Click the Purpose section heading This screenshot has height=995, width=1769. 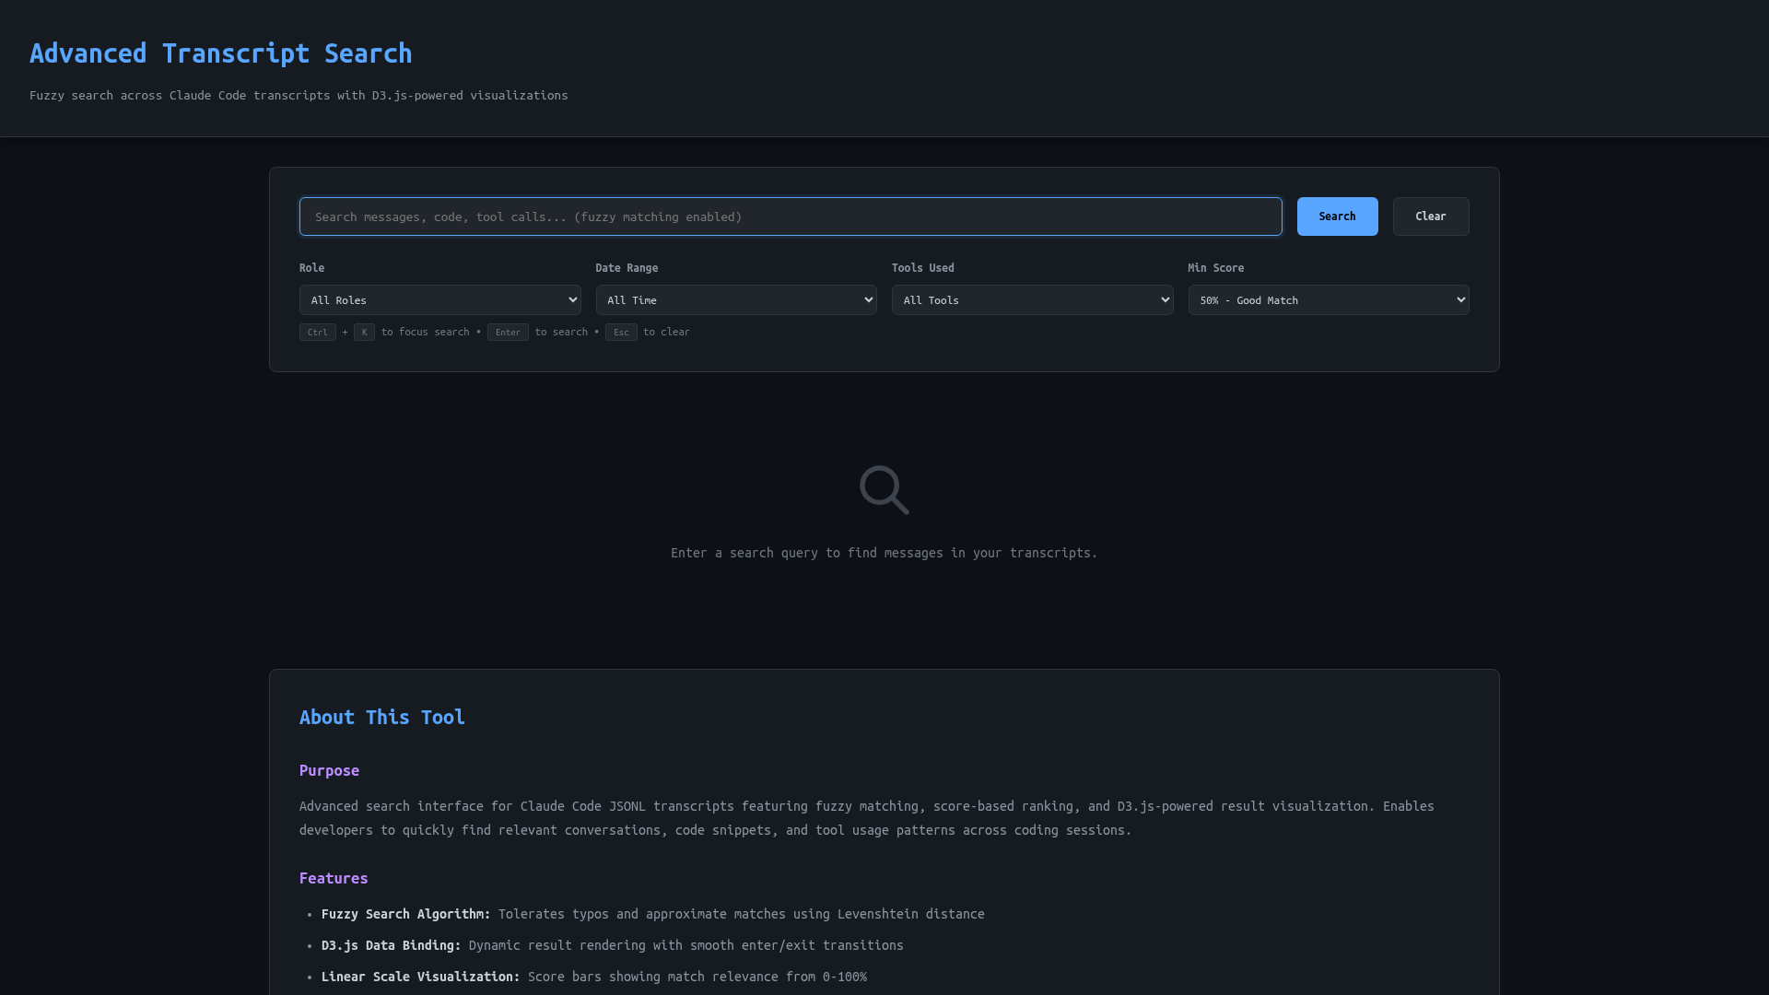coord(329,771)
